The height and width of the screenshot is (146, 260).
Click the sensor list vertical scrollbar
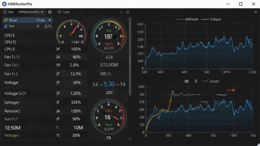[x=130, y=56]
